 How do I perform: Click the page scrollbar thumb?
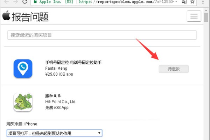click(206, 17)
